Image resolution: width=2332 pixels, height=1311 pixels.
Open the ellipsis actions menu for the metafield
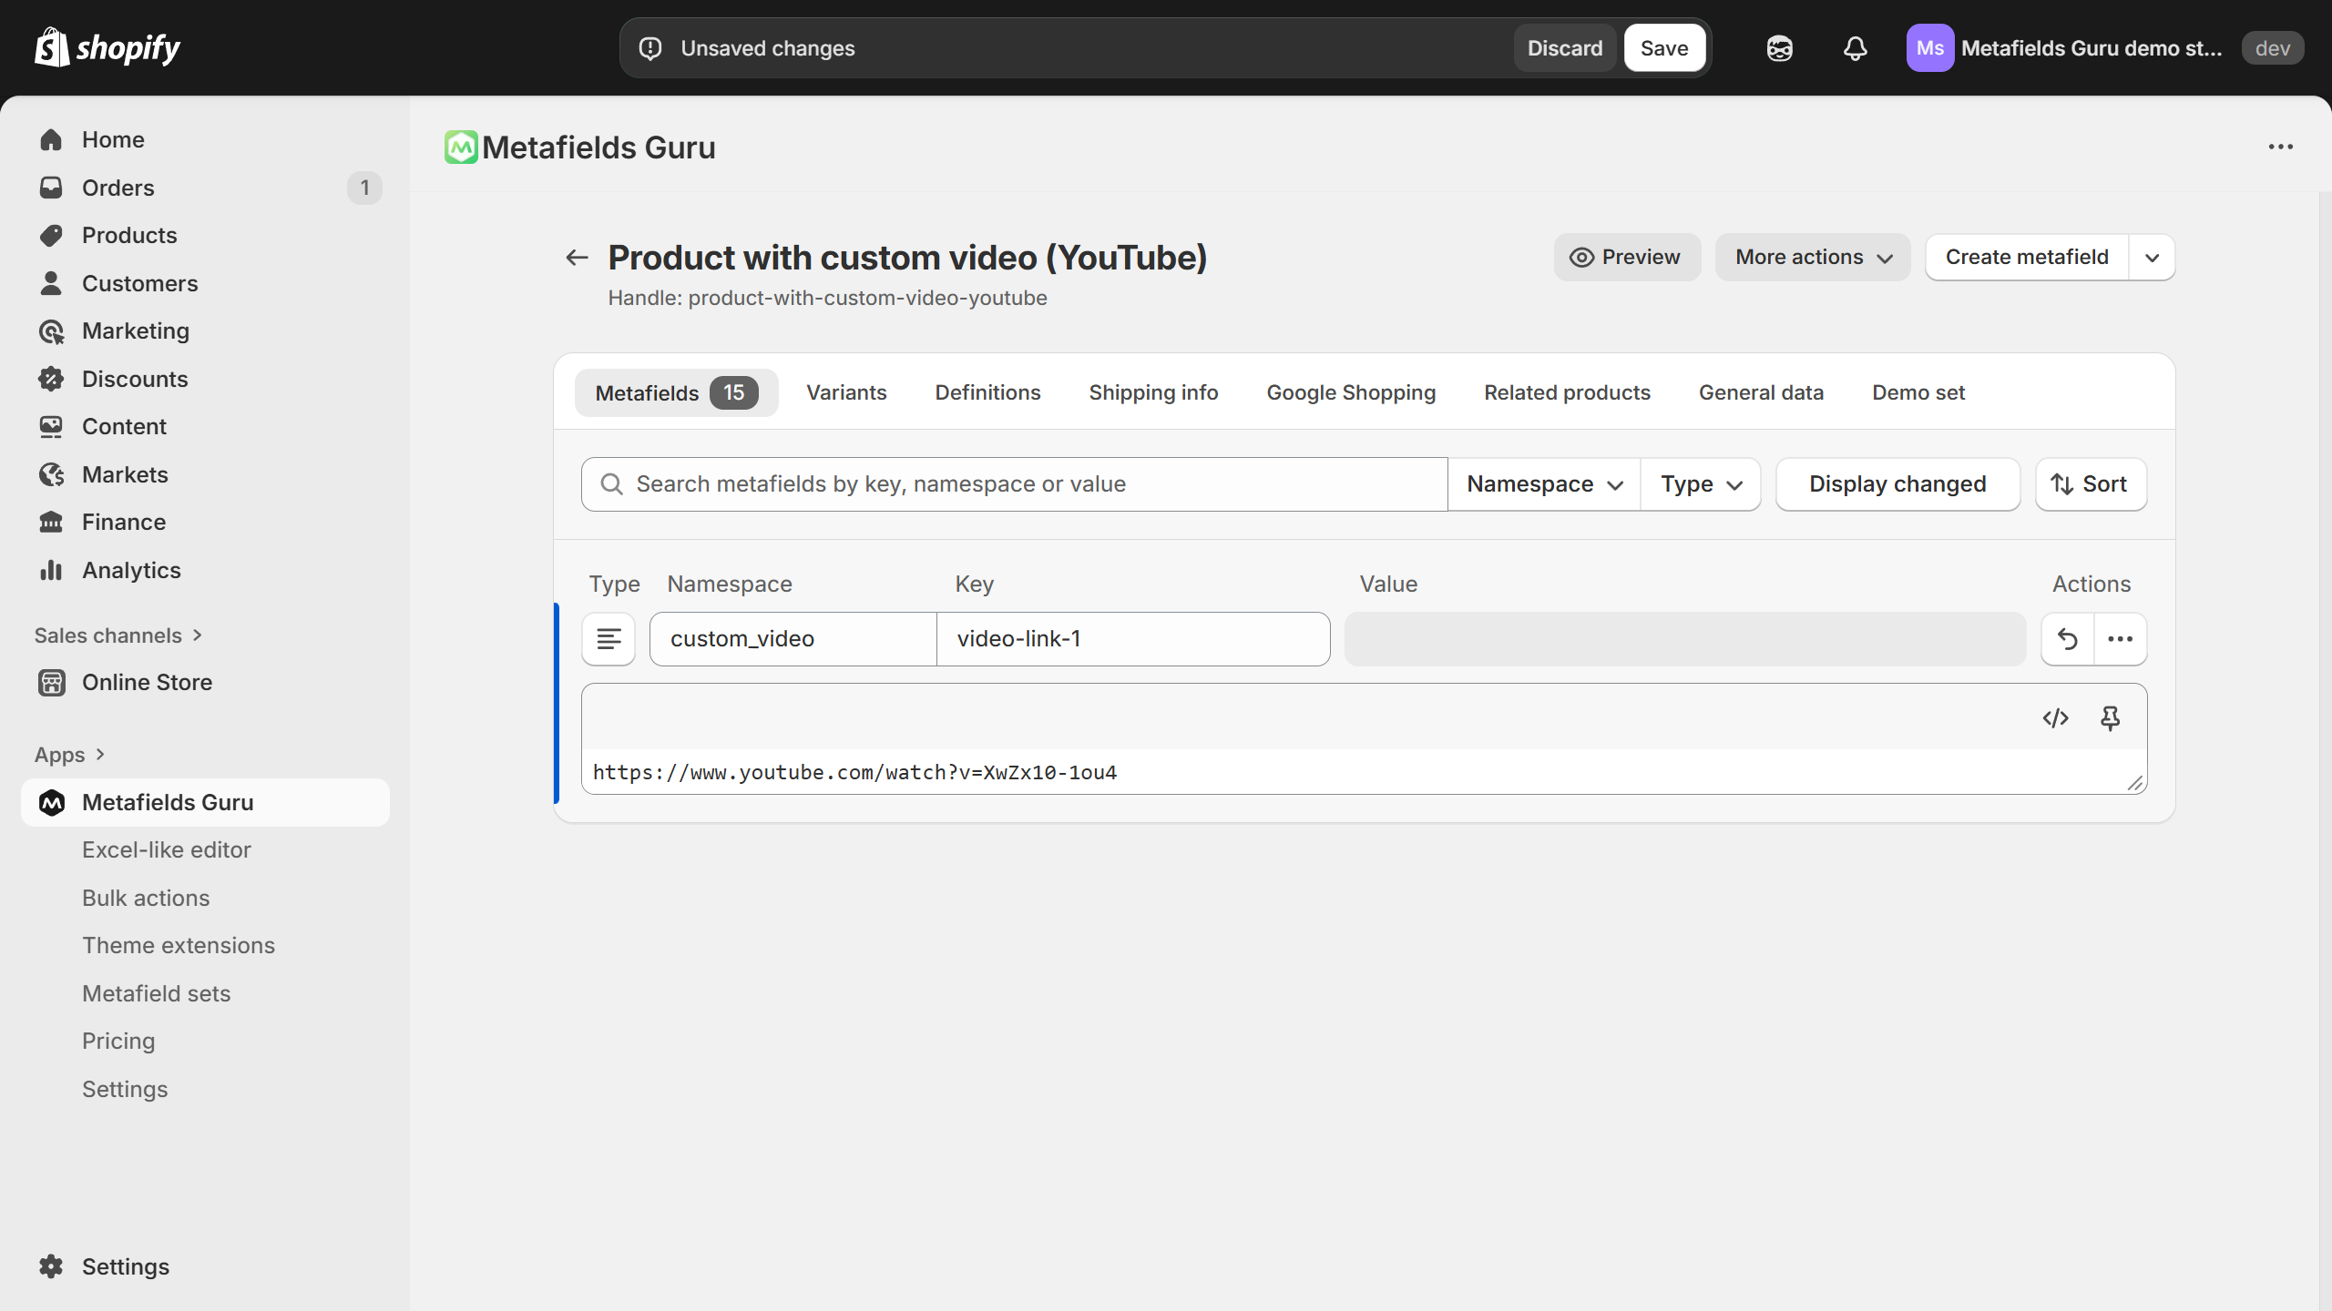tap(2122, 639)
